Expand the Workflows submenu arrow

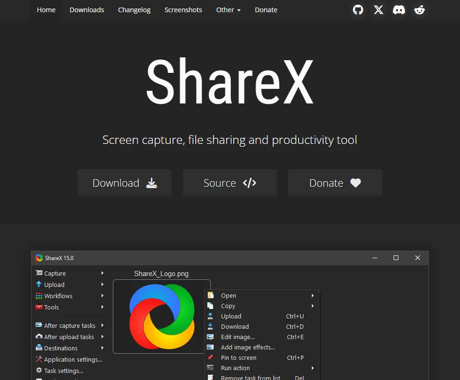tap(103, 295)
